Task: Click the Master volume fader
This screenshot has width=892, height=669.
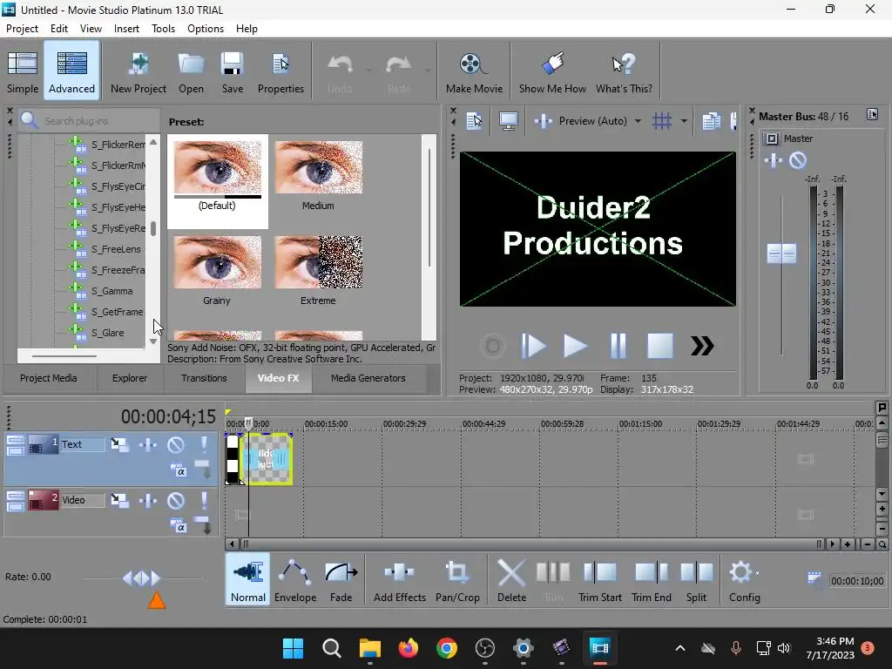Action: 781,253
